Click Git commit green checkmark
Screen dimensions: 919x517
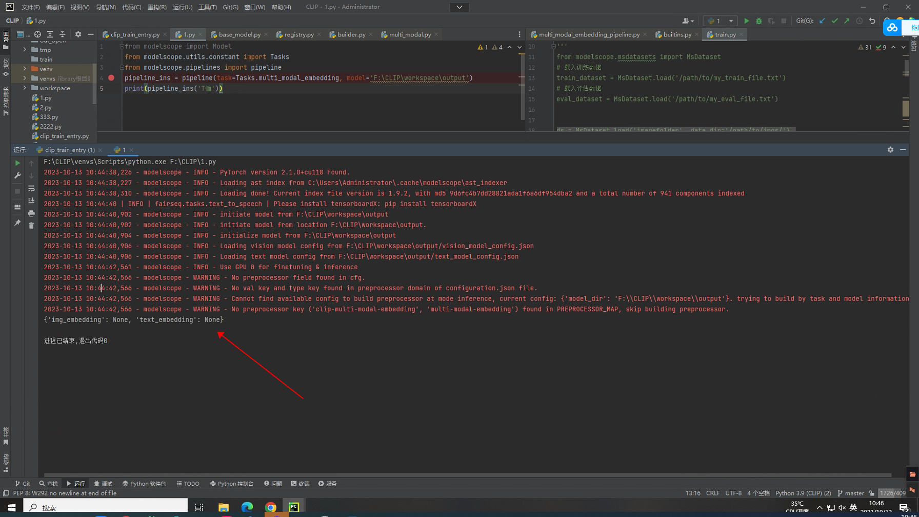point(834,21)
